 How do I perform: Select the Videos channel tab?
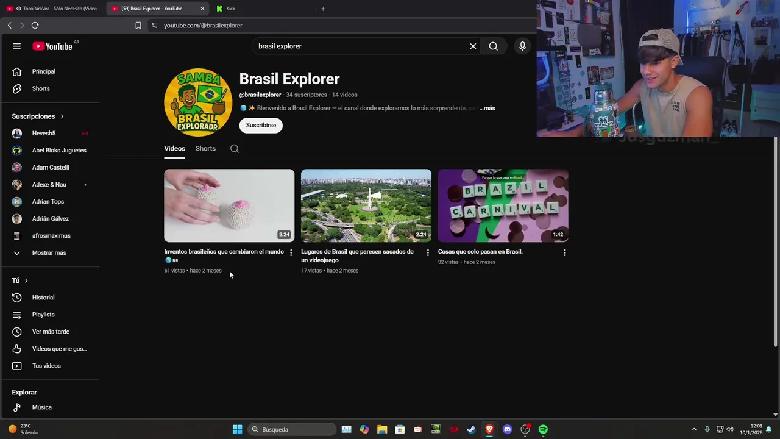(x=174, y=149)
